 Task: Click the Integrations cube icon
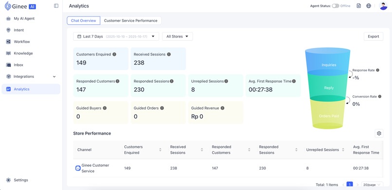pyautogui.click(x=8, y=76)
